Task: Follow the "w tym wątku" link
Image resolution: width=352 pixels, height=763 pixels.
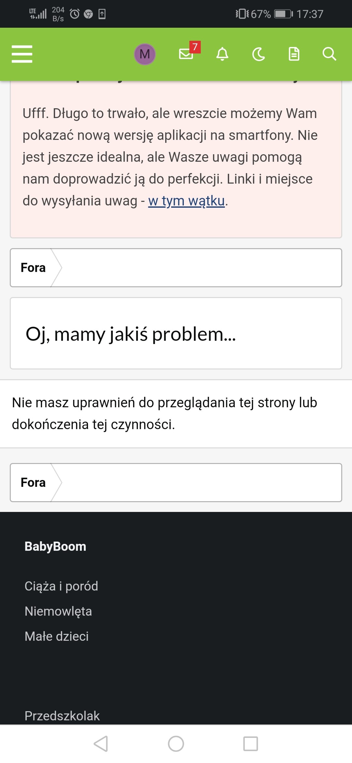Action: tap(186, 201)
